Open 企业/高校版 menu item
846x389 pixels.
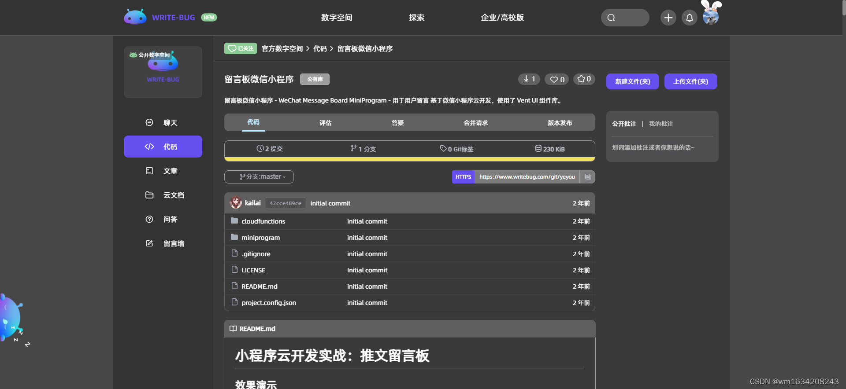point(502,18)
